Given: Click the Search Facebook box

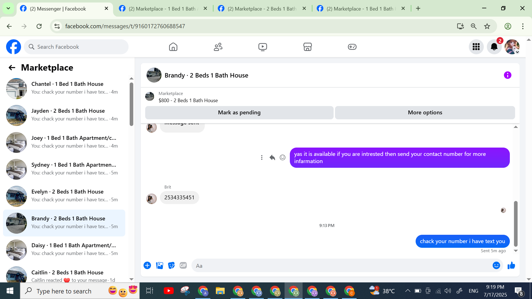Looking at the screenshot, I should pos(76,47).
